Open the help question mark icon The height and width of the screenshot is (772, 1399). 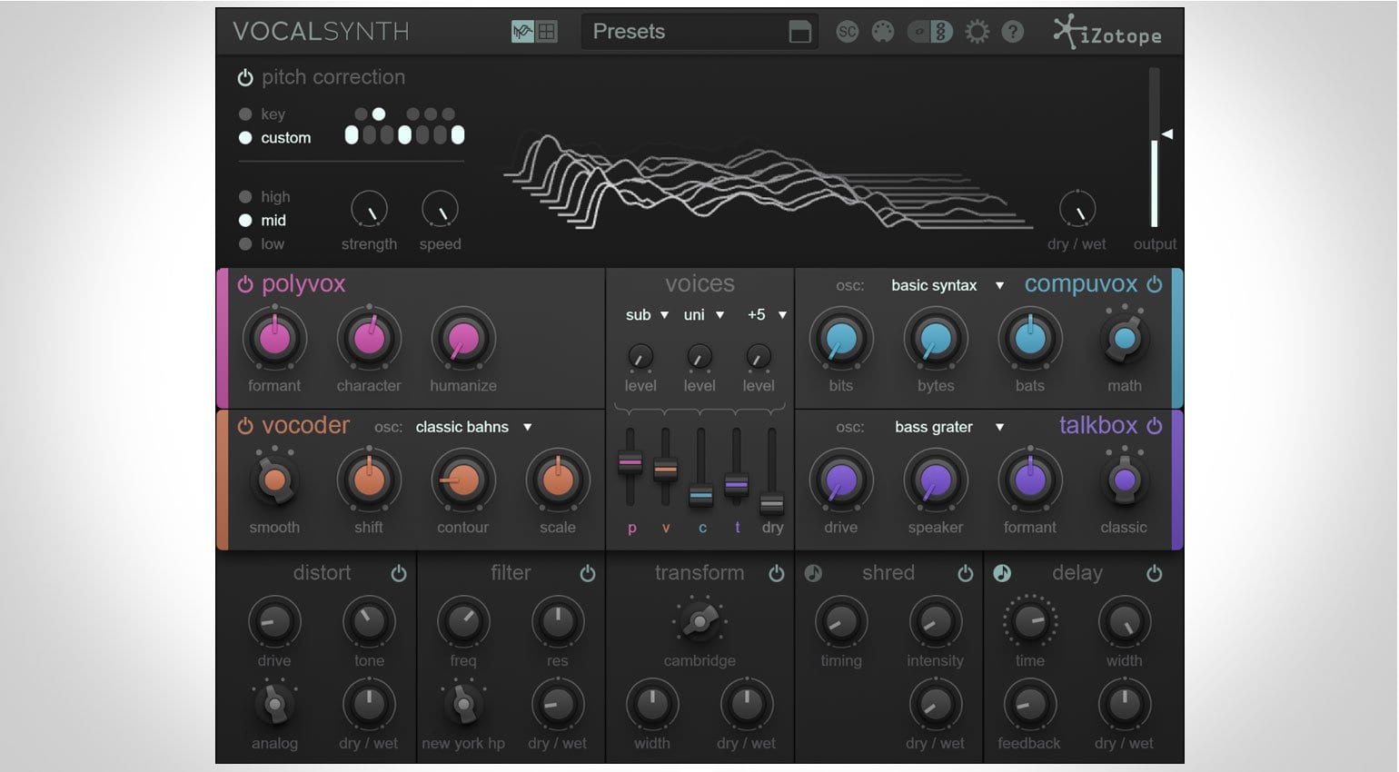click(1013, 32)
